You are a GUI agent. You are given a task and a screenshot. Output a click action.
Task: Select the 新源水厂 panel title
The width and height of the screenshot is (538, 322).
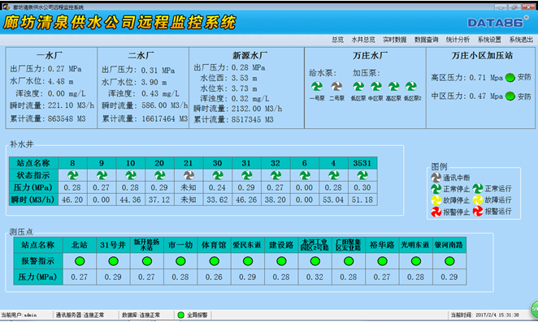pos(249,55)
